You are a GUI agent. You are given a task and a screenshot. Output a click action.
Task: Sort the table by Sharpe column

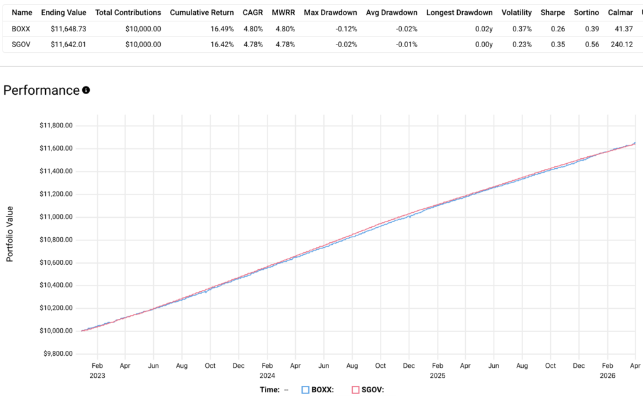click(553, 12)
